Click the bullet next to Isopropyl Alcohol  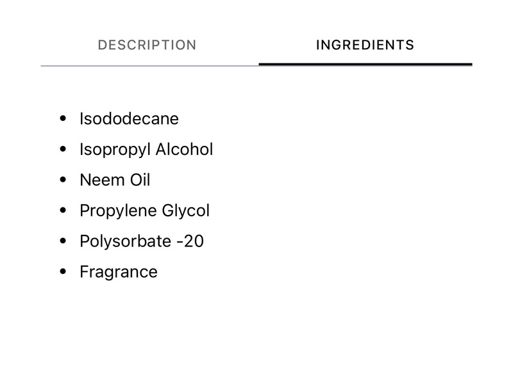[x=62, y=149]
